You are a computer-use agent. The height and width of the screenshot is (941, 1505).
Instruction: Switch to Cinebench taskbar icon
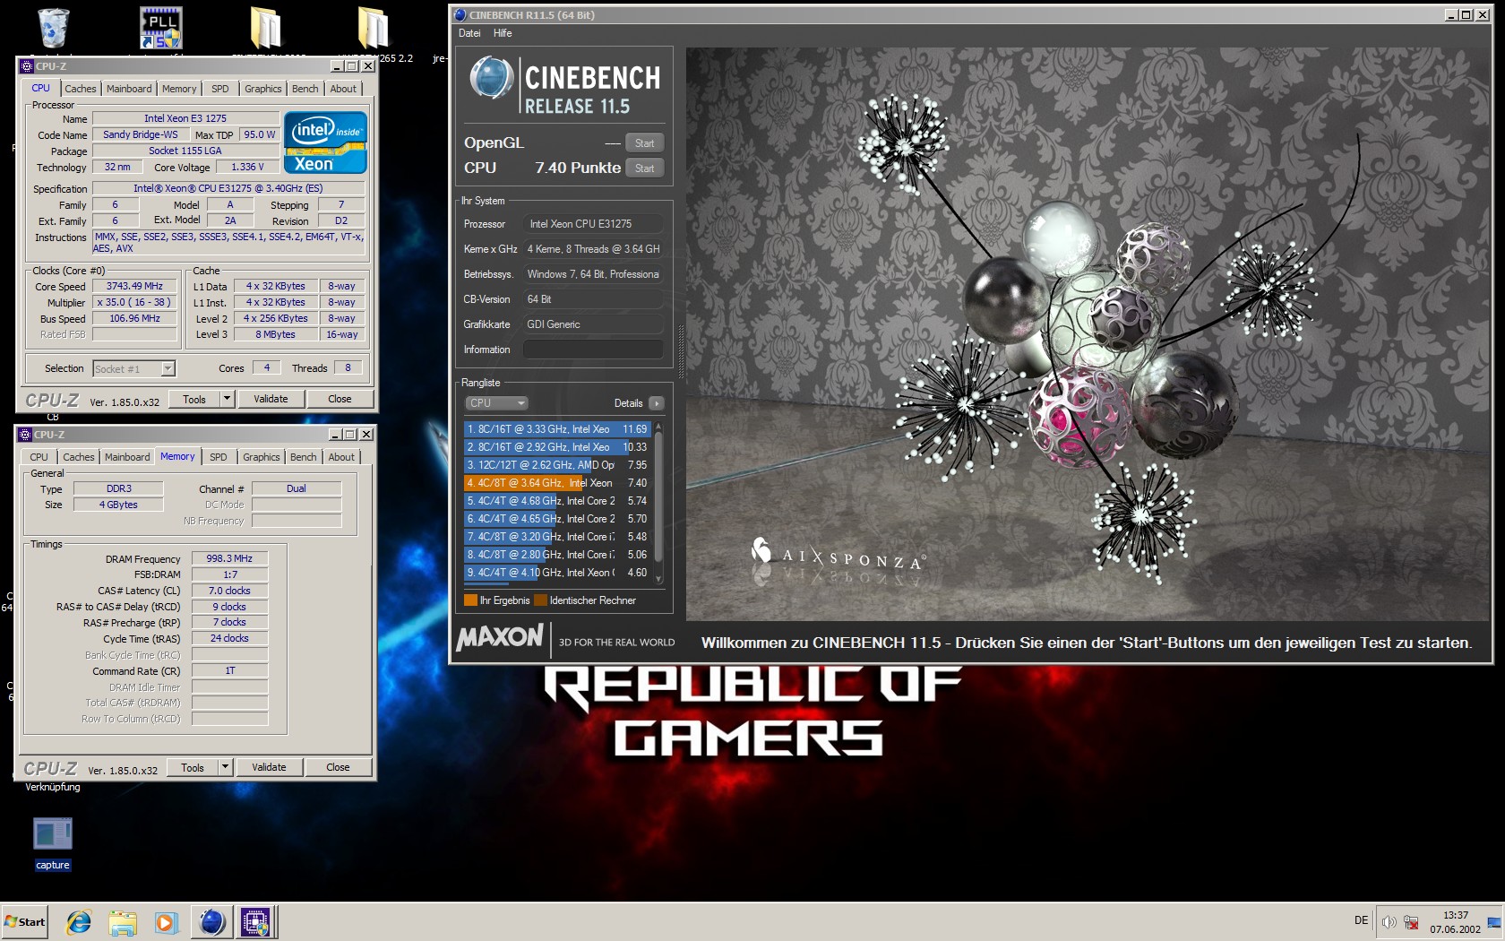[x=212, y=921]
